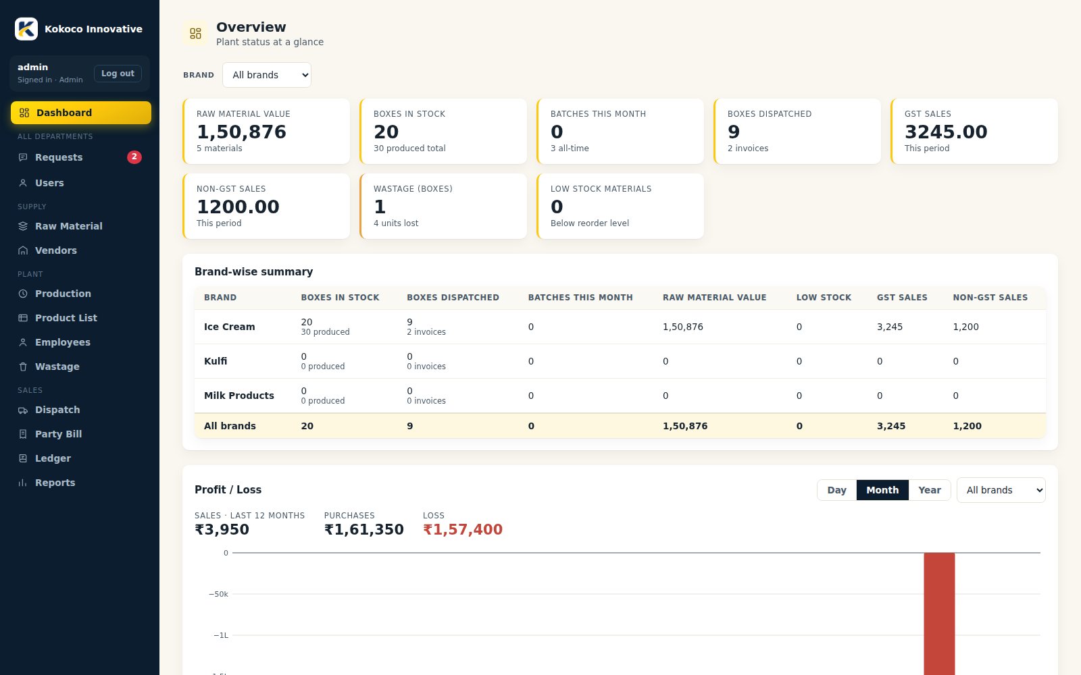Click the Vendors building icon
The height and width of the screenshot is (675, 1081).
(x=23, y=250)
